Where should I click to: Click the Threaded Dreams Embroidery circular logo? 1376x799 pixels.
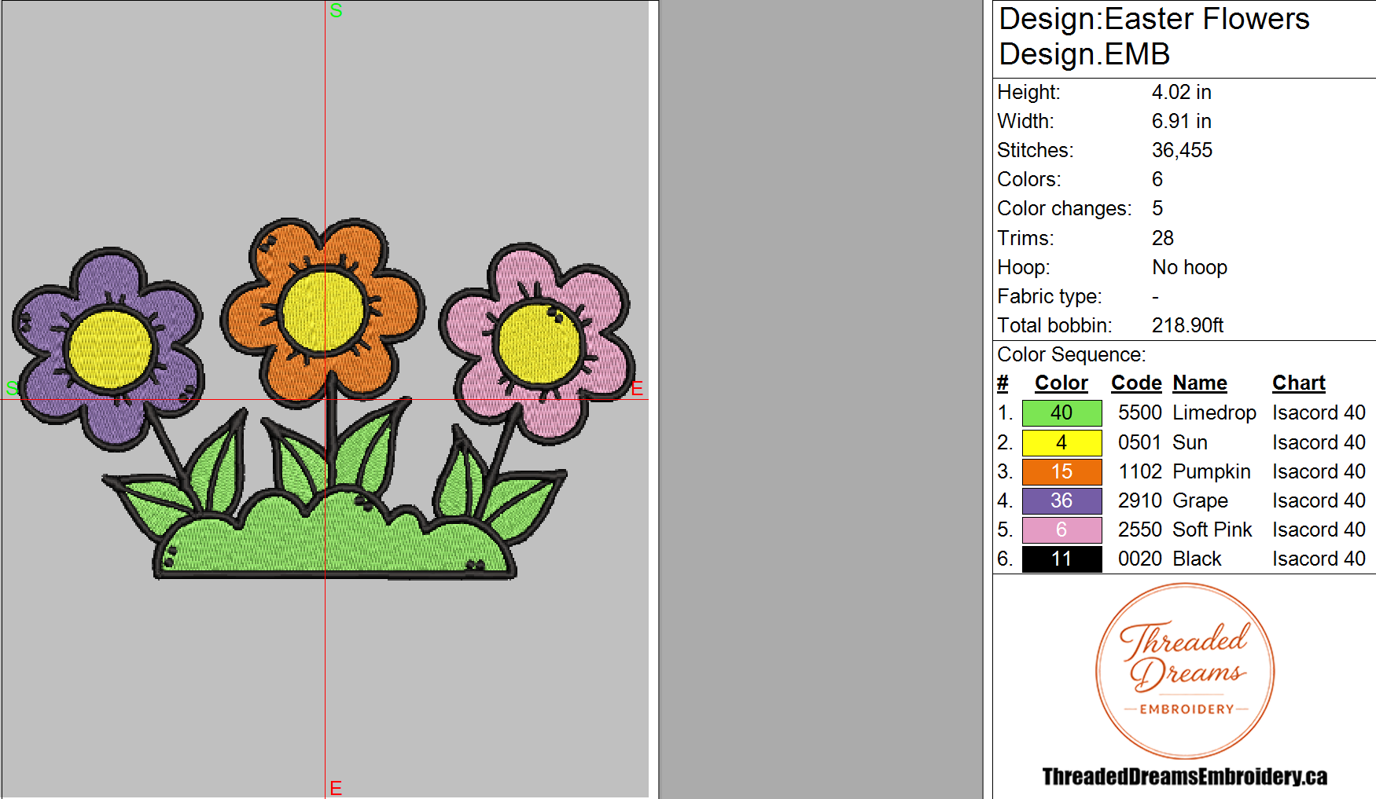[1185, 672]
